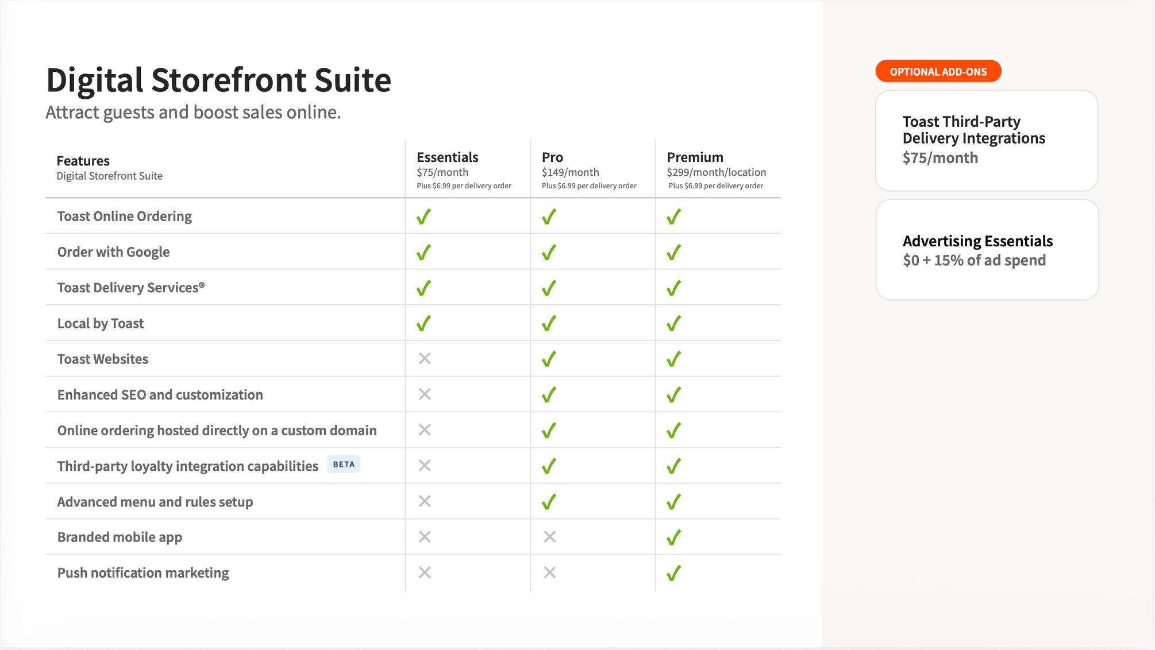Click the OPTIONAL ADD-ONS orange label
Image resolution: width=1155 pixels, height=650 pixels.
coord(938,72)
